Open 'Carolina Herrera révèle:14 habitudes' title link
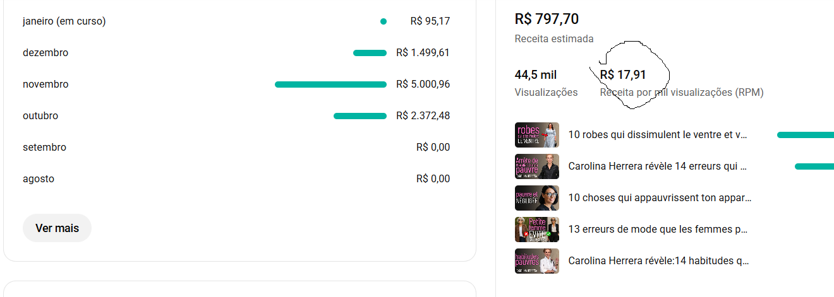 [658, 261]
